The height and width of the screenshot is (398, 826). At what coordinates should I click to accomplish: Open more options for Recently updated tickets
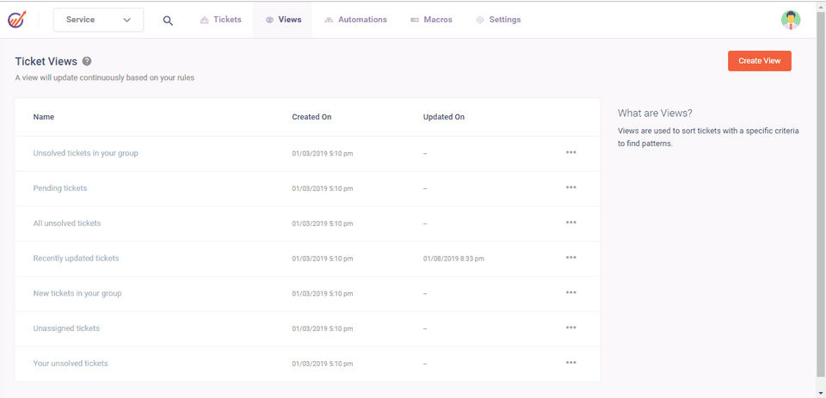(570, 258)
